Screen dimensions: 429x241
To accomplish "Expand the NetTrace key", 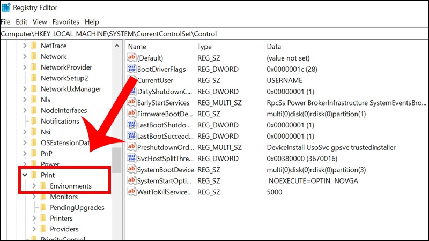I will tap(25, 46).
